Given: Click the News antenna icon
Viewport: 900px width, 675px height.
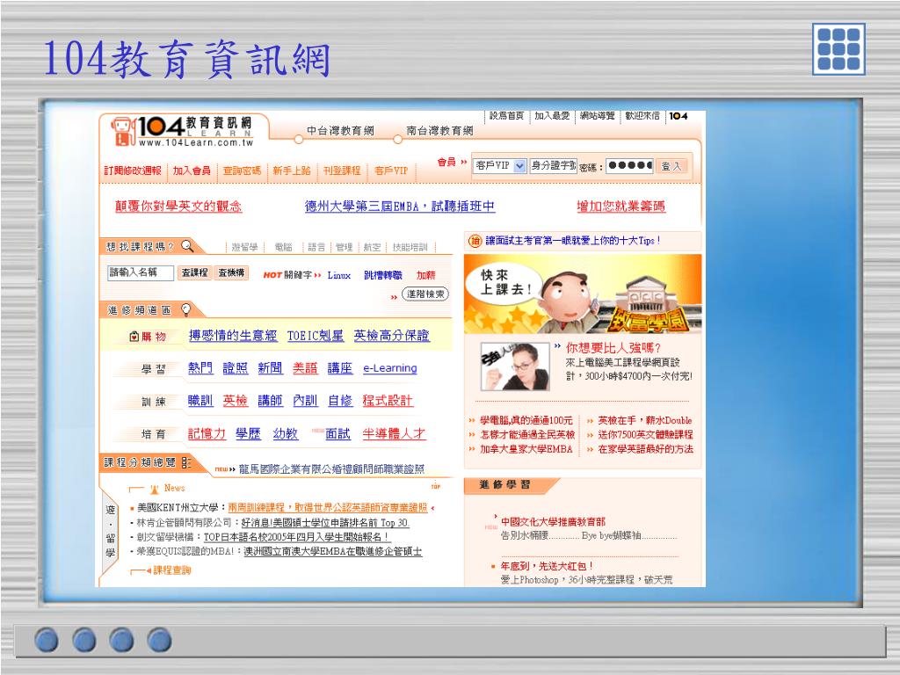Looking at the screenshot, I should pos(154,489).
